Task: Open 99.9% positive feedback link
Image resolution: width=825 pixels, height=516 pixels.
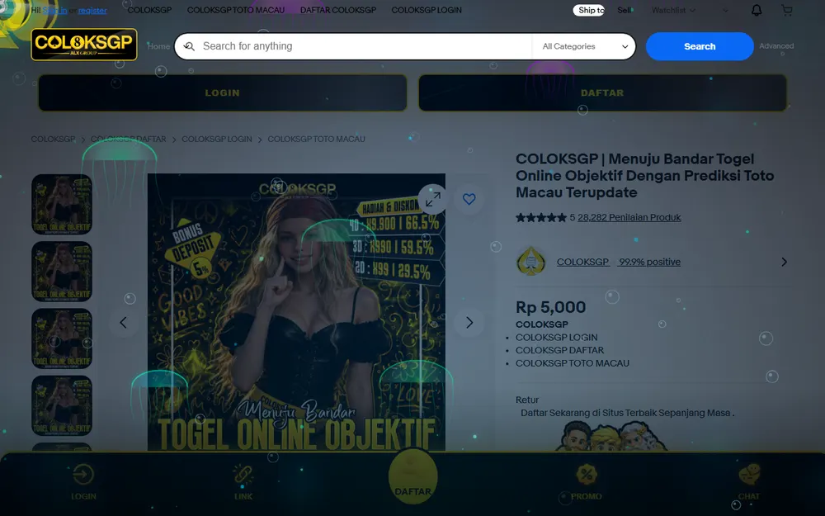Action: [650, 262]
